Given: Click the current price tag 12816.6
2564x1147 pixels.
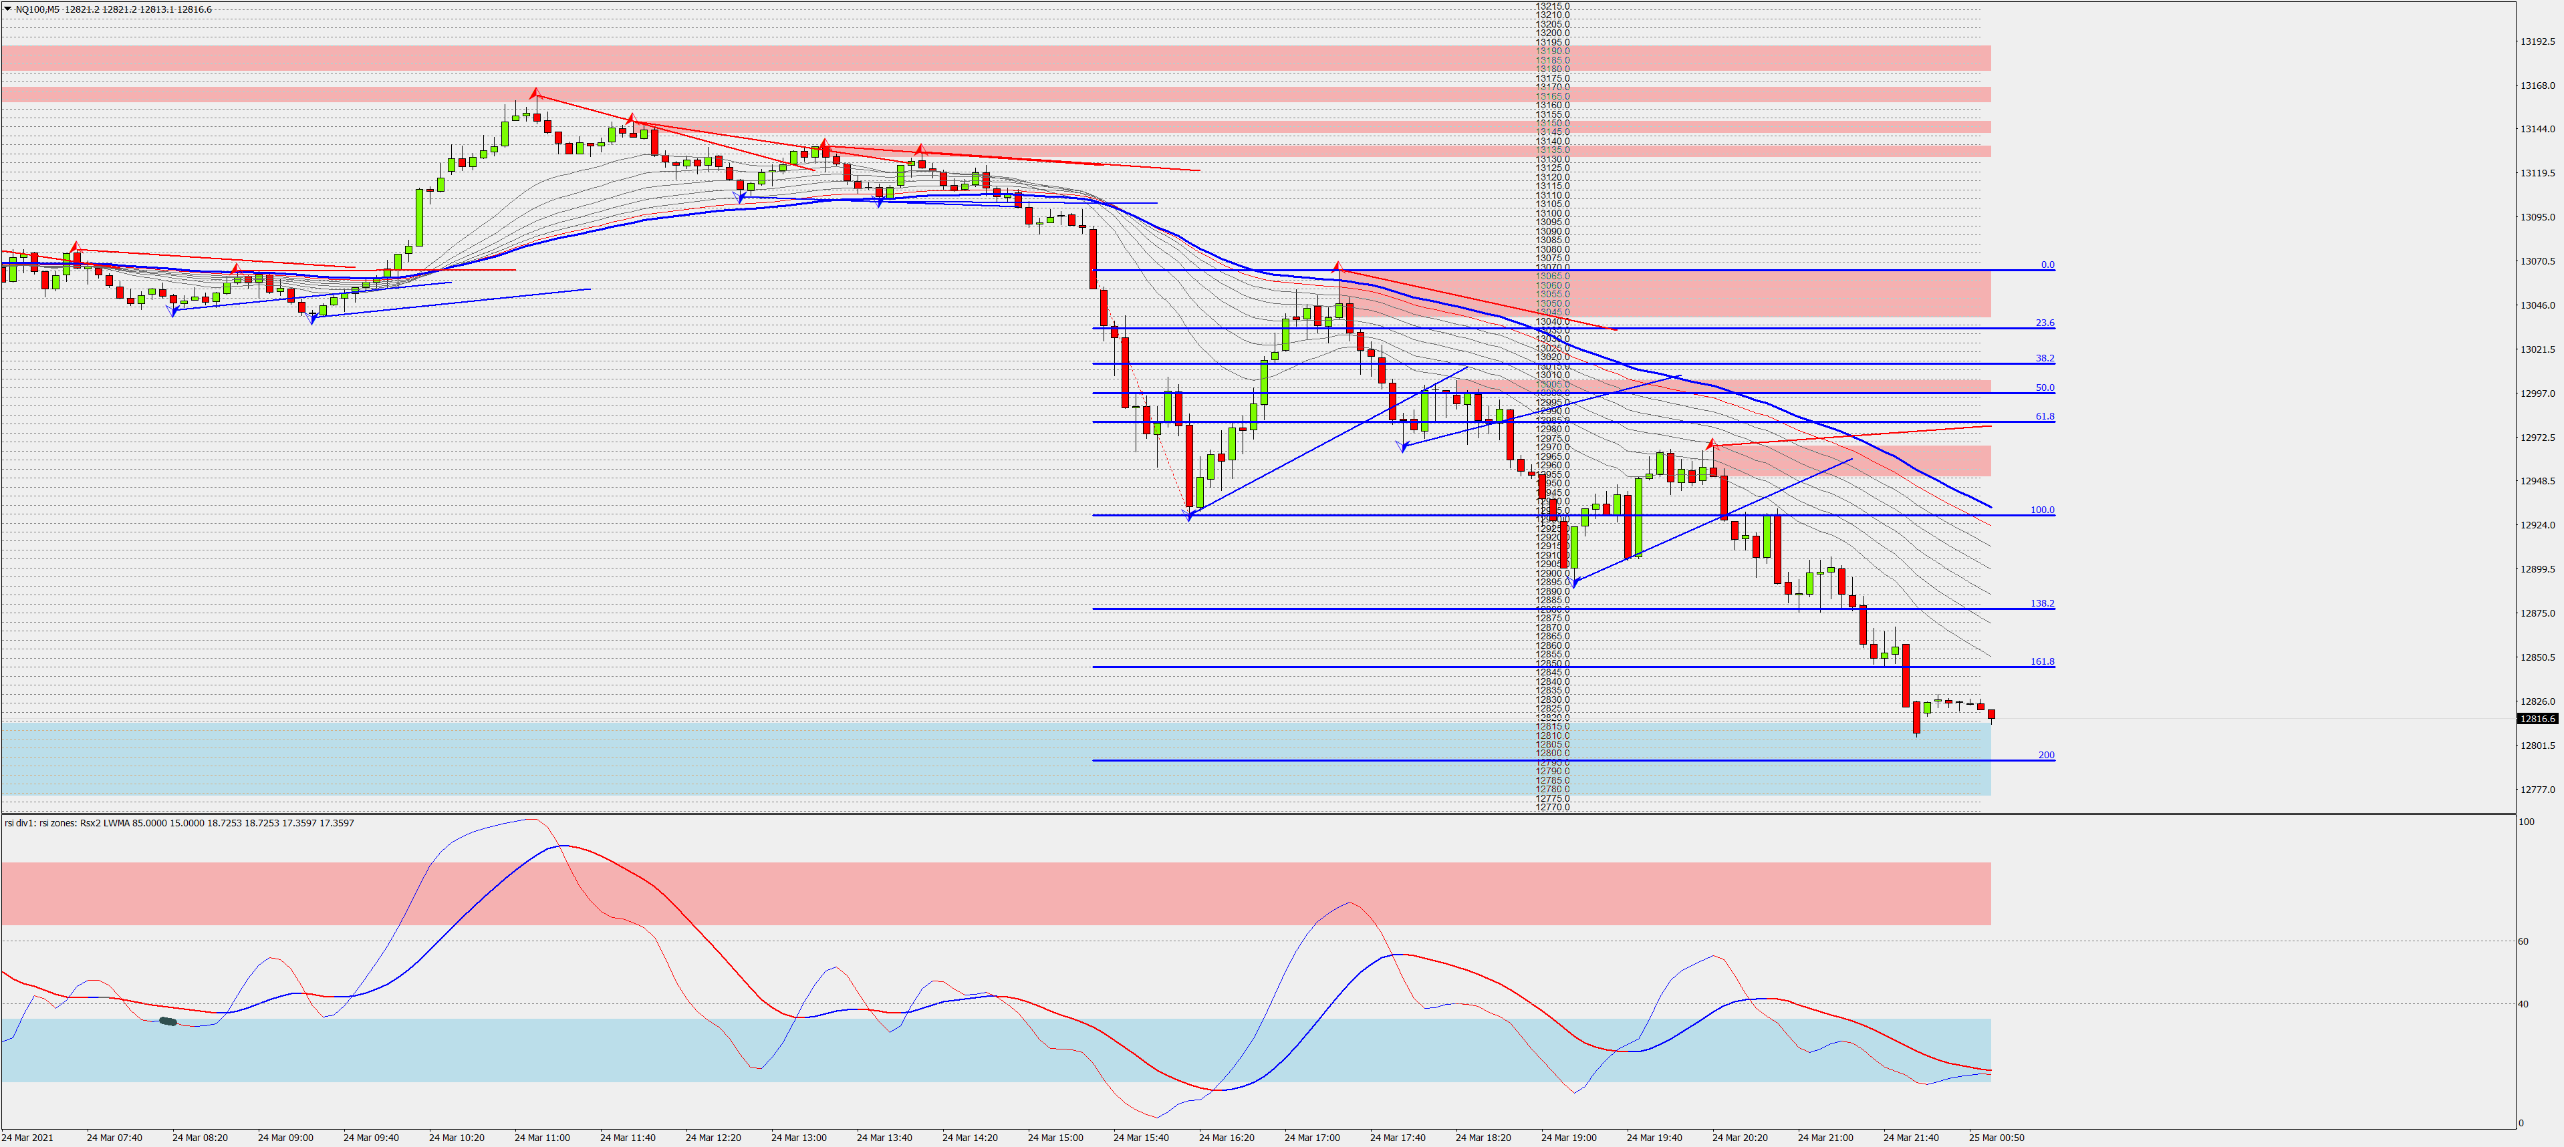Looking at the screenshot, I should tap(2537, 718).
